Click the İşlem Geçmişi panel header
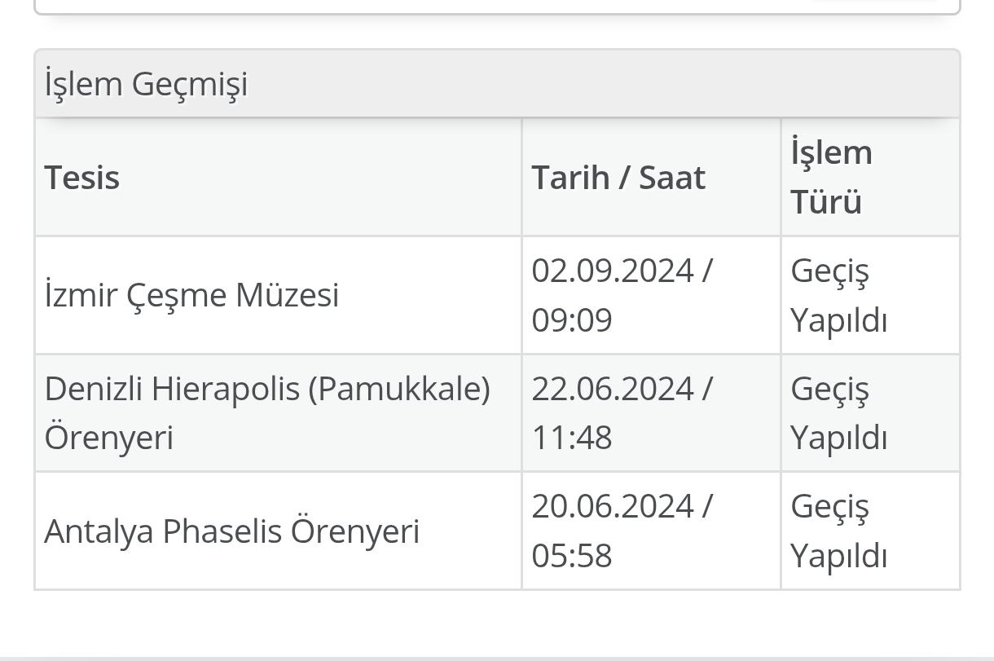The height and width of the screenshot is (661, 994). (x=497, y=84)
